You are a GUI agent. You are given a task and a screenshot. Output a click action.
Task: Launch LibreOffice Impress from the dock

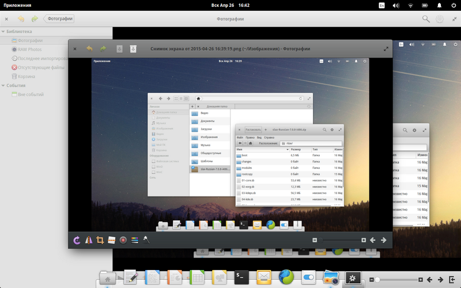175,278
